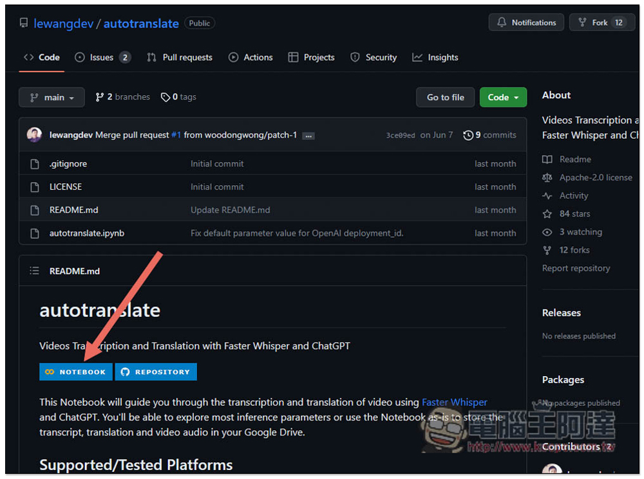Open the Projects tab
This screenshot has width=644, height=479.
point(311,57)
